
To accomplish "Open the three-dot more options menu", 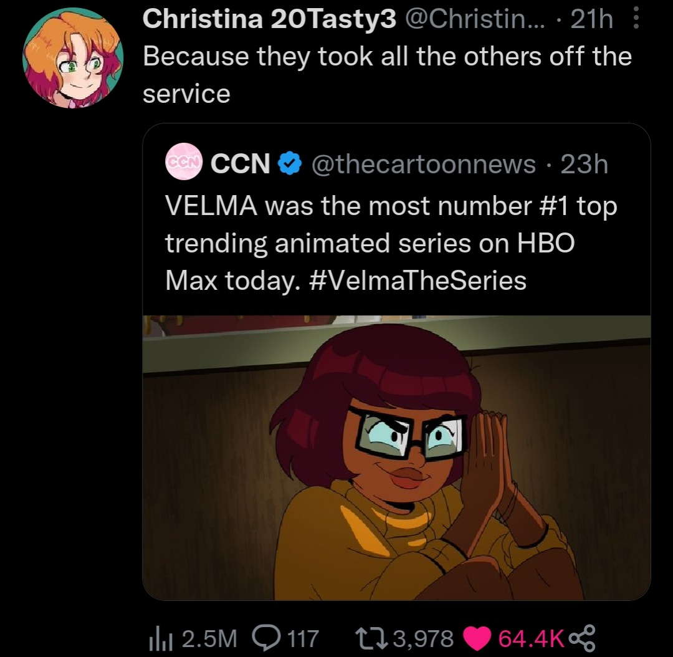I will 636,20.
